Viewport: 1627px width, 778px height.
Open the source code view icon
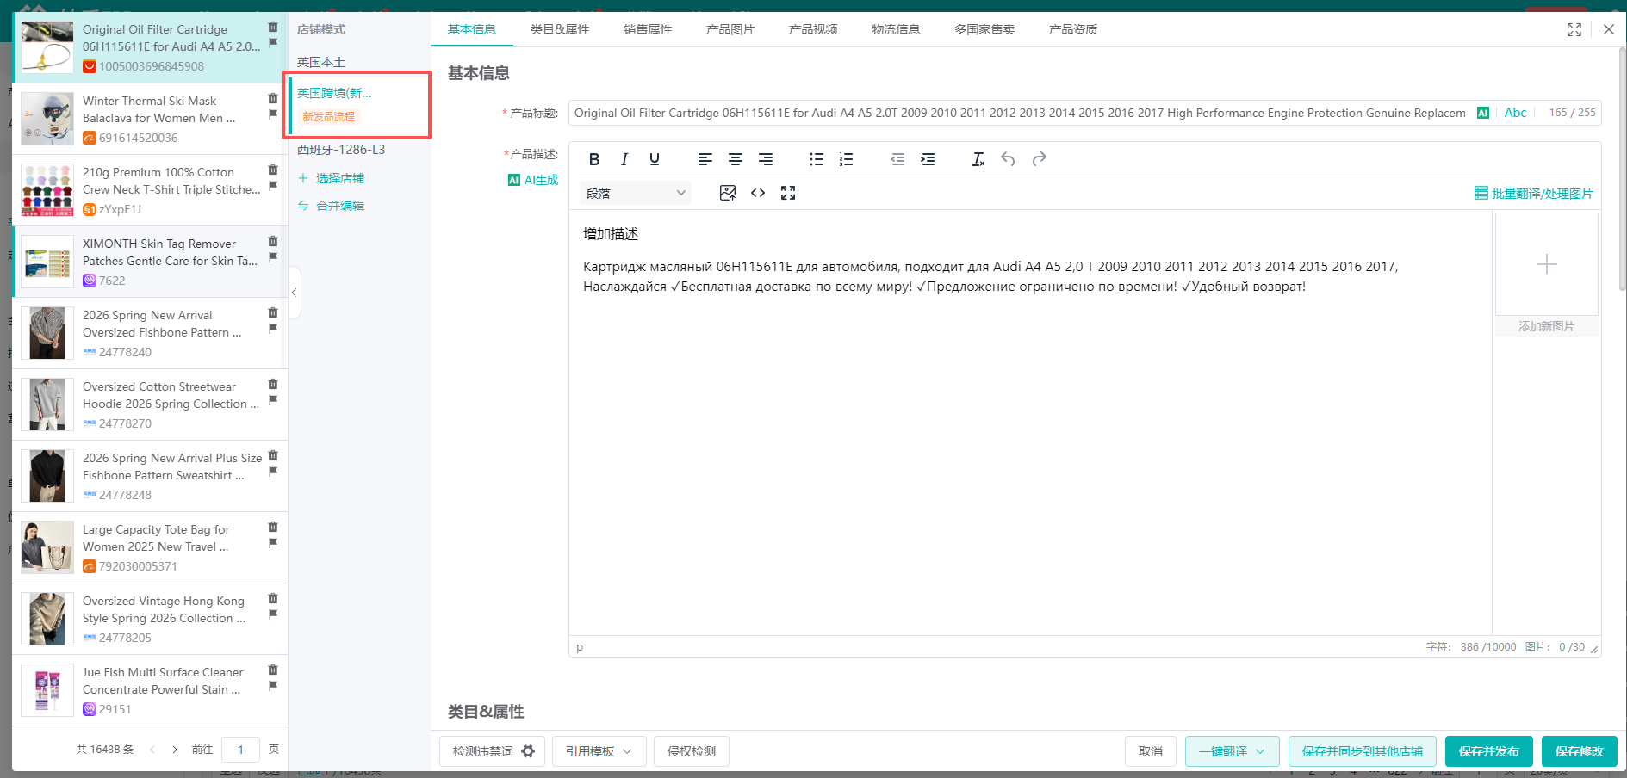[x=758, y=193]
